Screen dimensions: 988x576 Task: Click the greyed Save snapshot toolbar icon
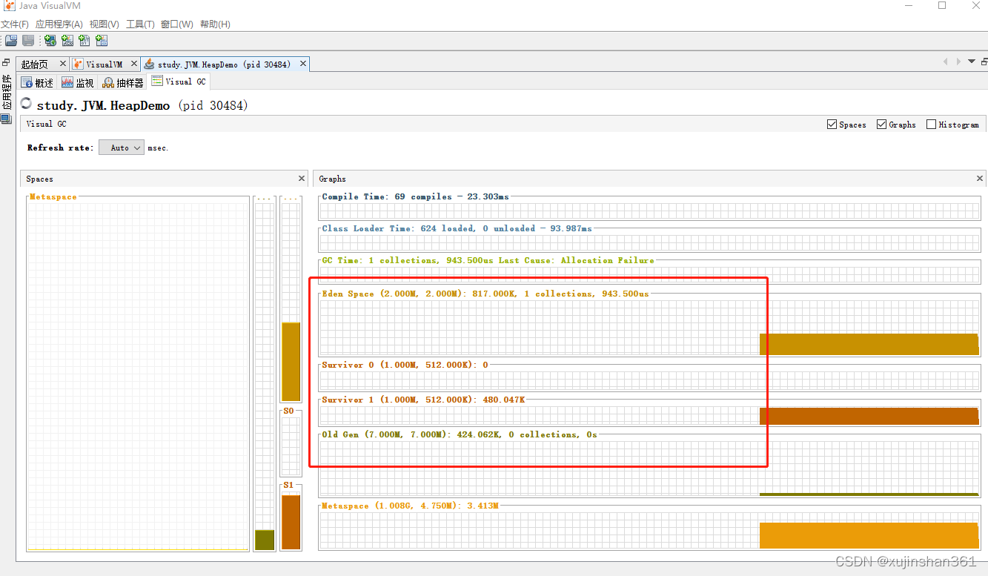(28, 41)
